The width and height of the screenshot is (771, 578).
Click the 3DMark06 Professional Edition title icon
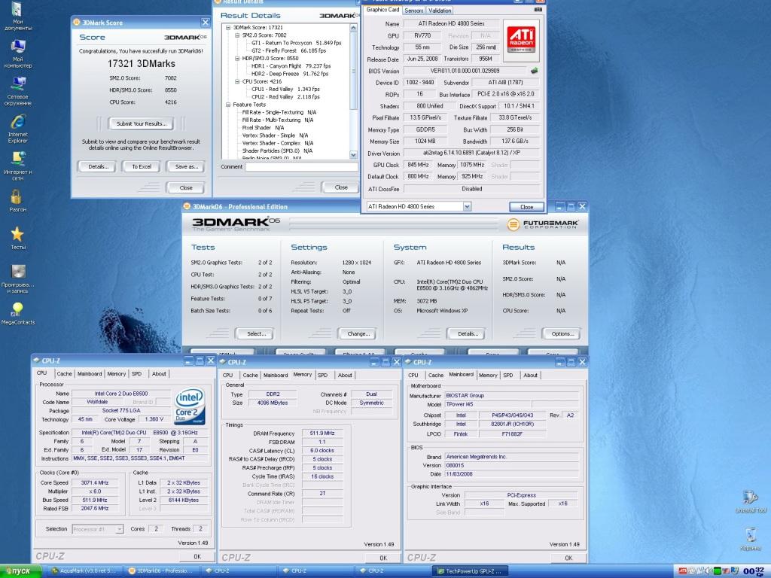(187, 206)
